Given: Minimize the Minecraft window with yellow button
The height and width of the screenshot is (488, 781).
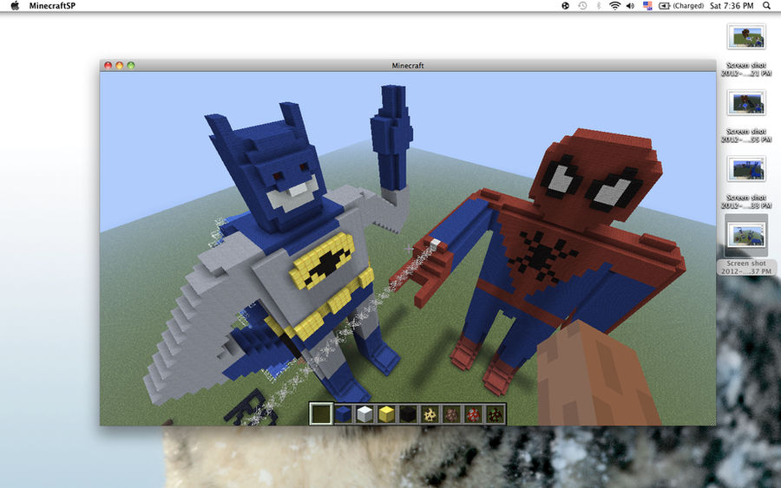Looking at the screenshot, I should (x=119, y=65).
